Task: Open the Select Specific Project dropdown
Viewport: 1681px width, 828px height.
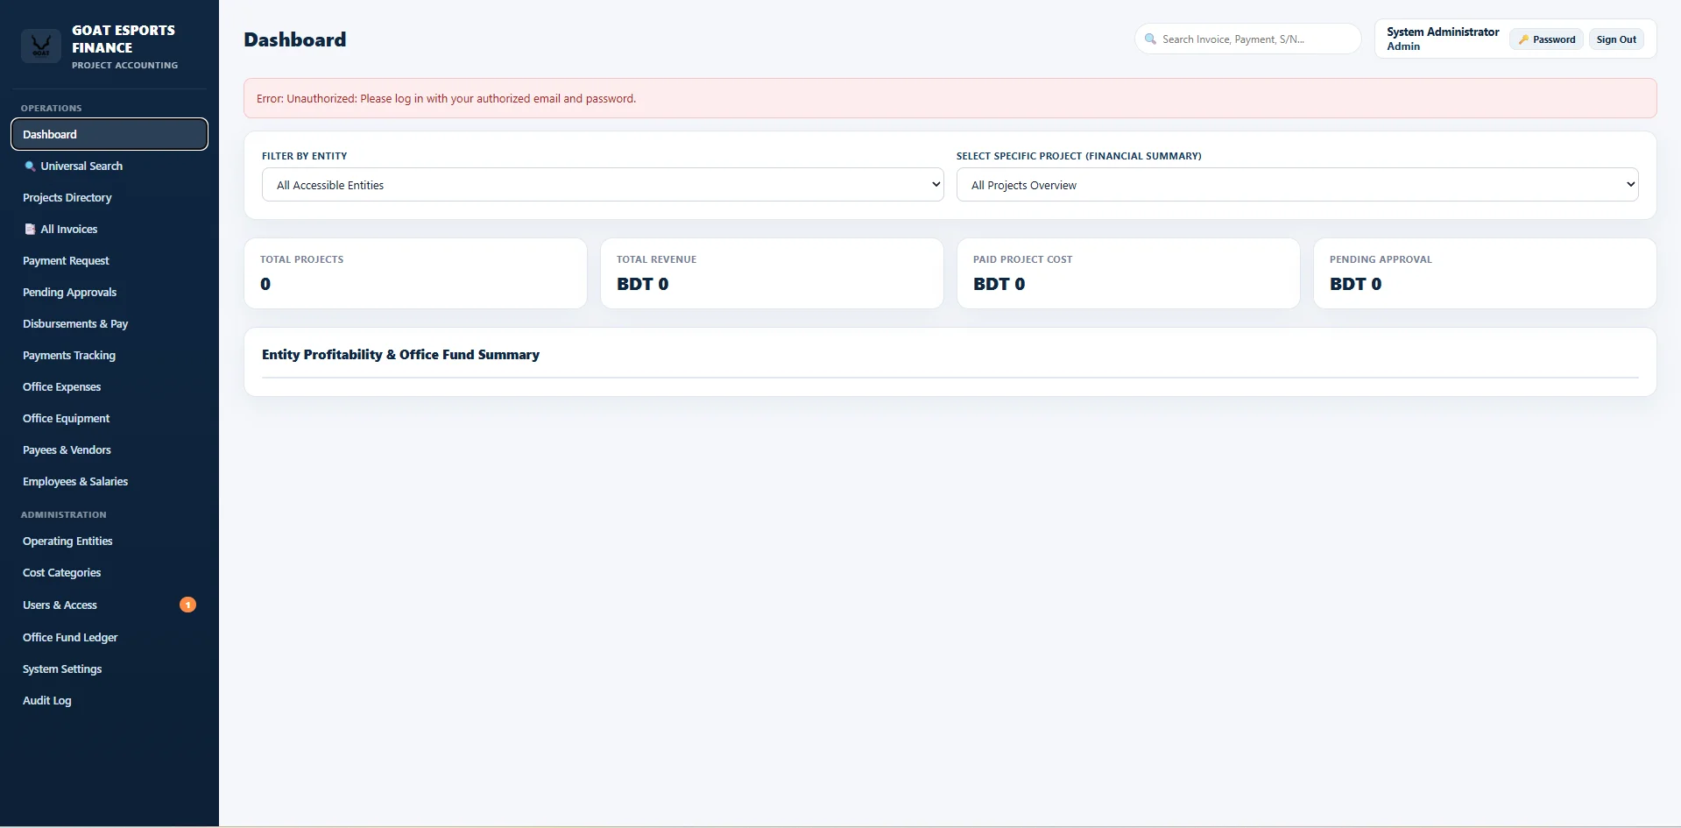Action: click(1297, 185)
